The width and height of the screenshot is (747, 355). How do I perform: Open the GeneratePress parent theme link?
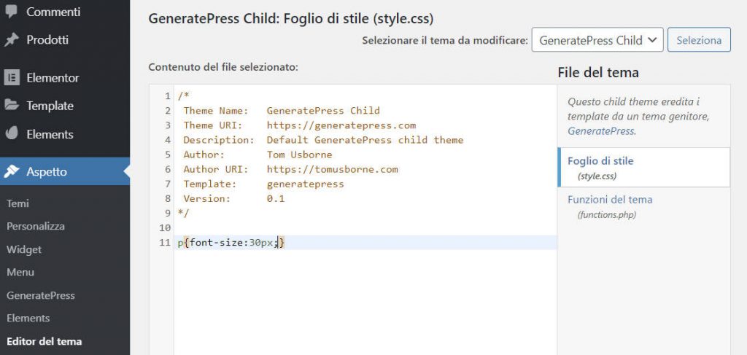click(x=601, y=131)
